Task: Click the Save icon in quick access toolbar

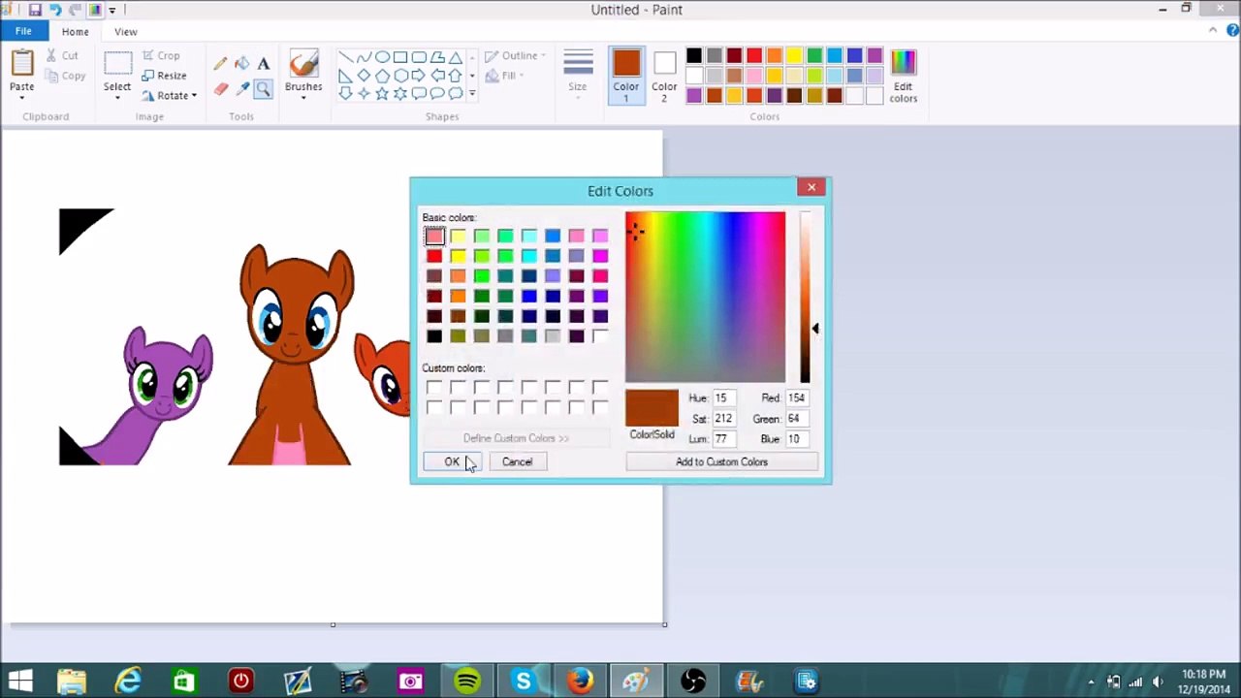Action: tap(35, 10)
